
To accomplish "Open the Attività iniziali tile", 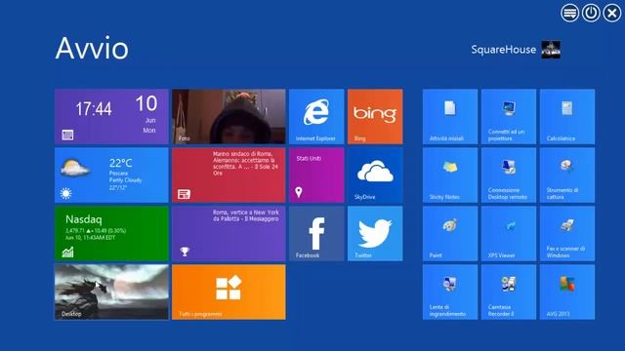I will click(x=450, y=117).
